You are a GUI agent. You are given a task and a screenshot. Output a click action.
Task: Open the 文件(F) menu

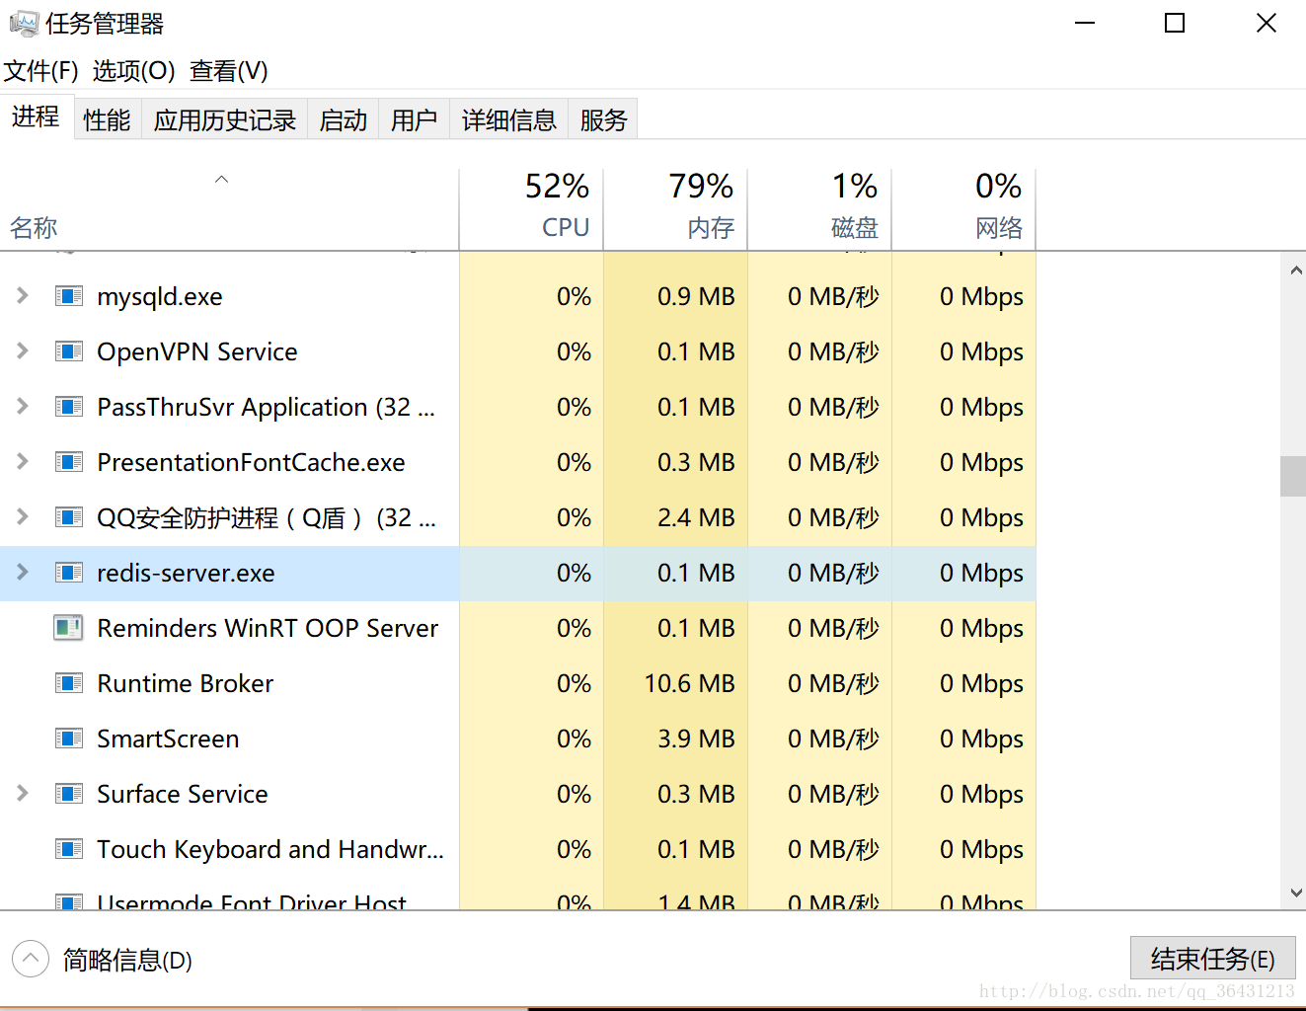(41, 71)
